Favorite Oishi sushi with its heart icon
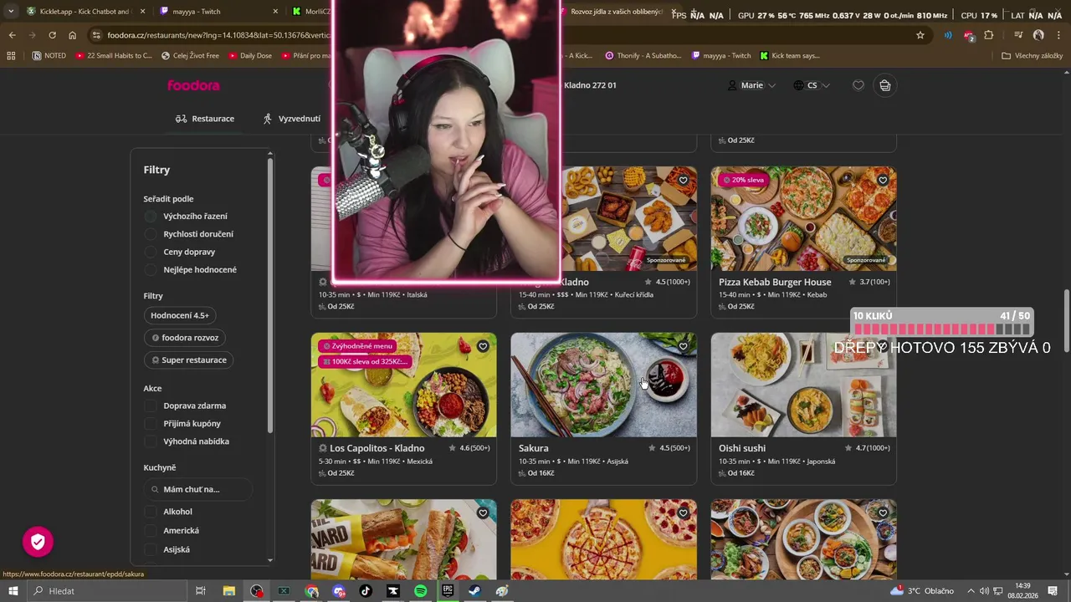Viewport: 1071px width, 602px height. [883, 346]
